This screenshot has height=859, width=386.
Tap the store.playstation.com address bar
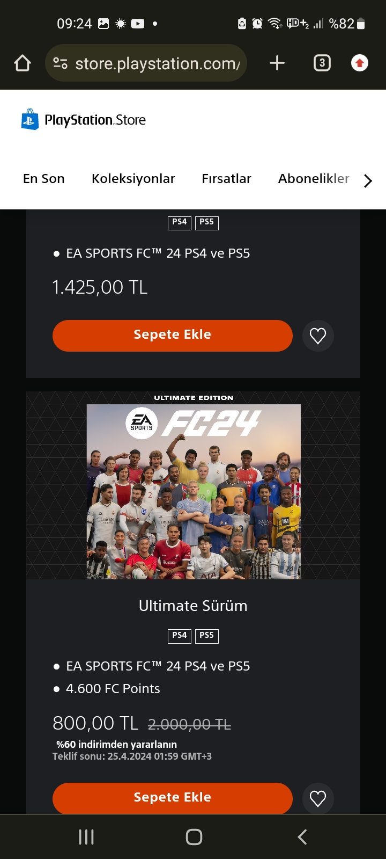point(157,63)
